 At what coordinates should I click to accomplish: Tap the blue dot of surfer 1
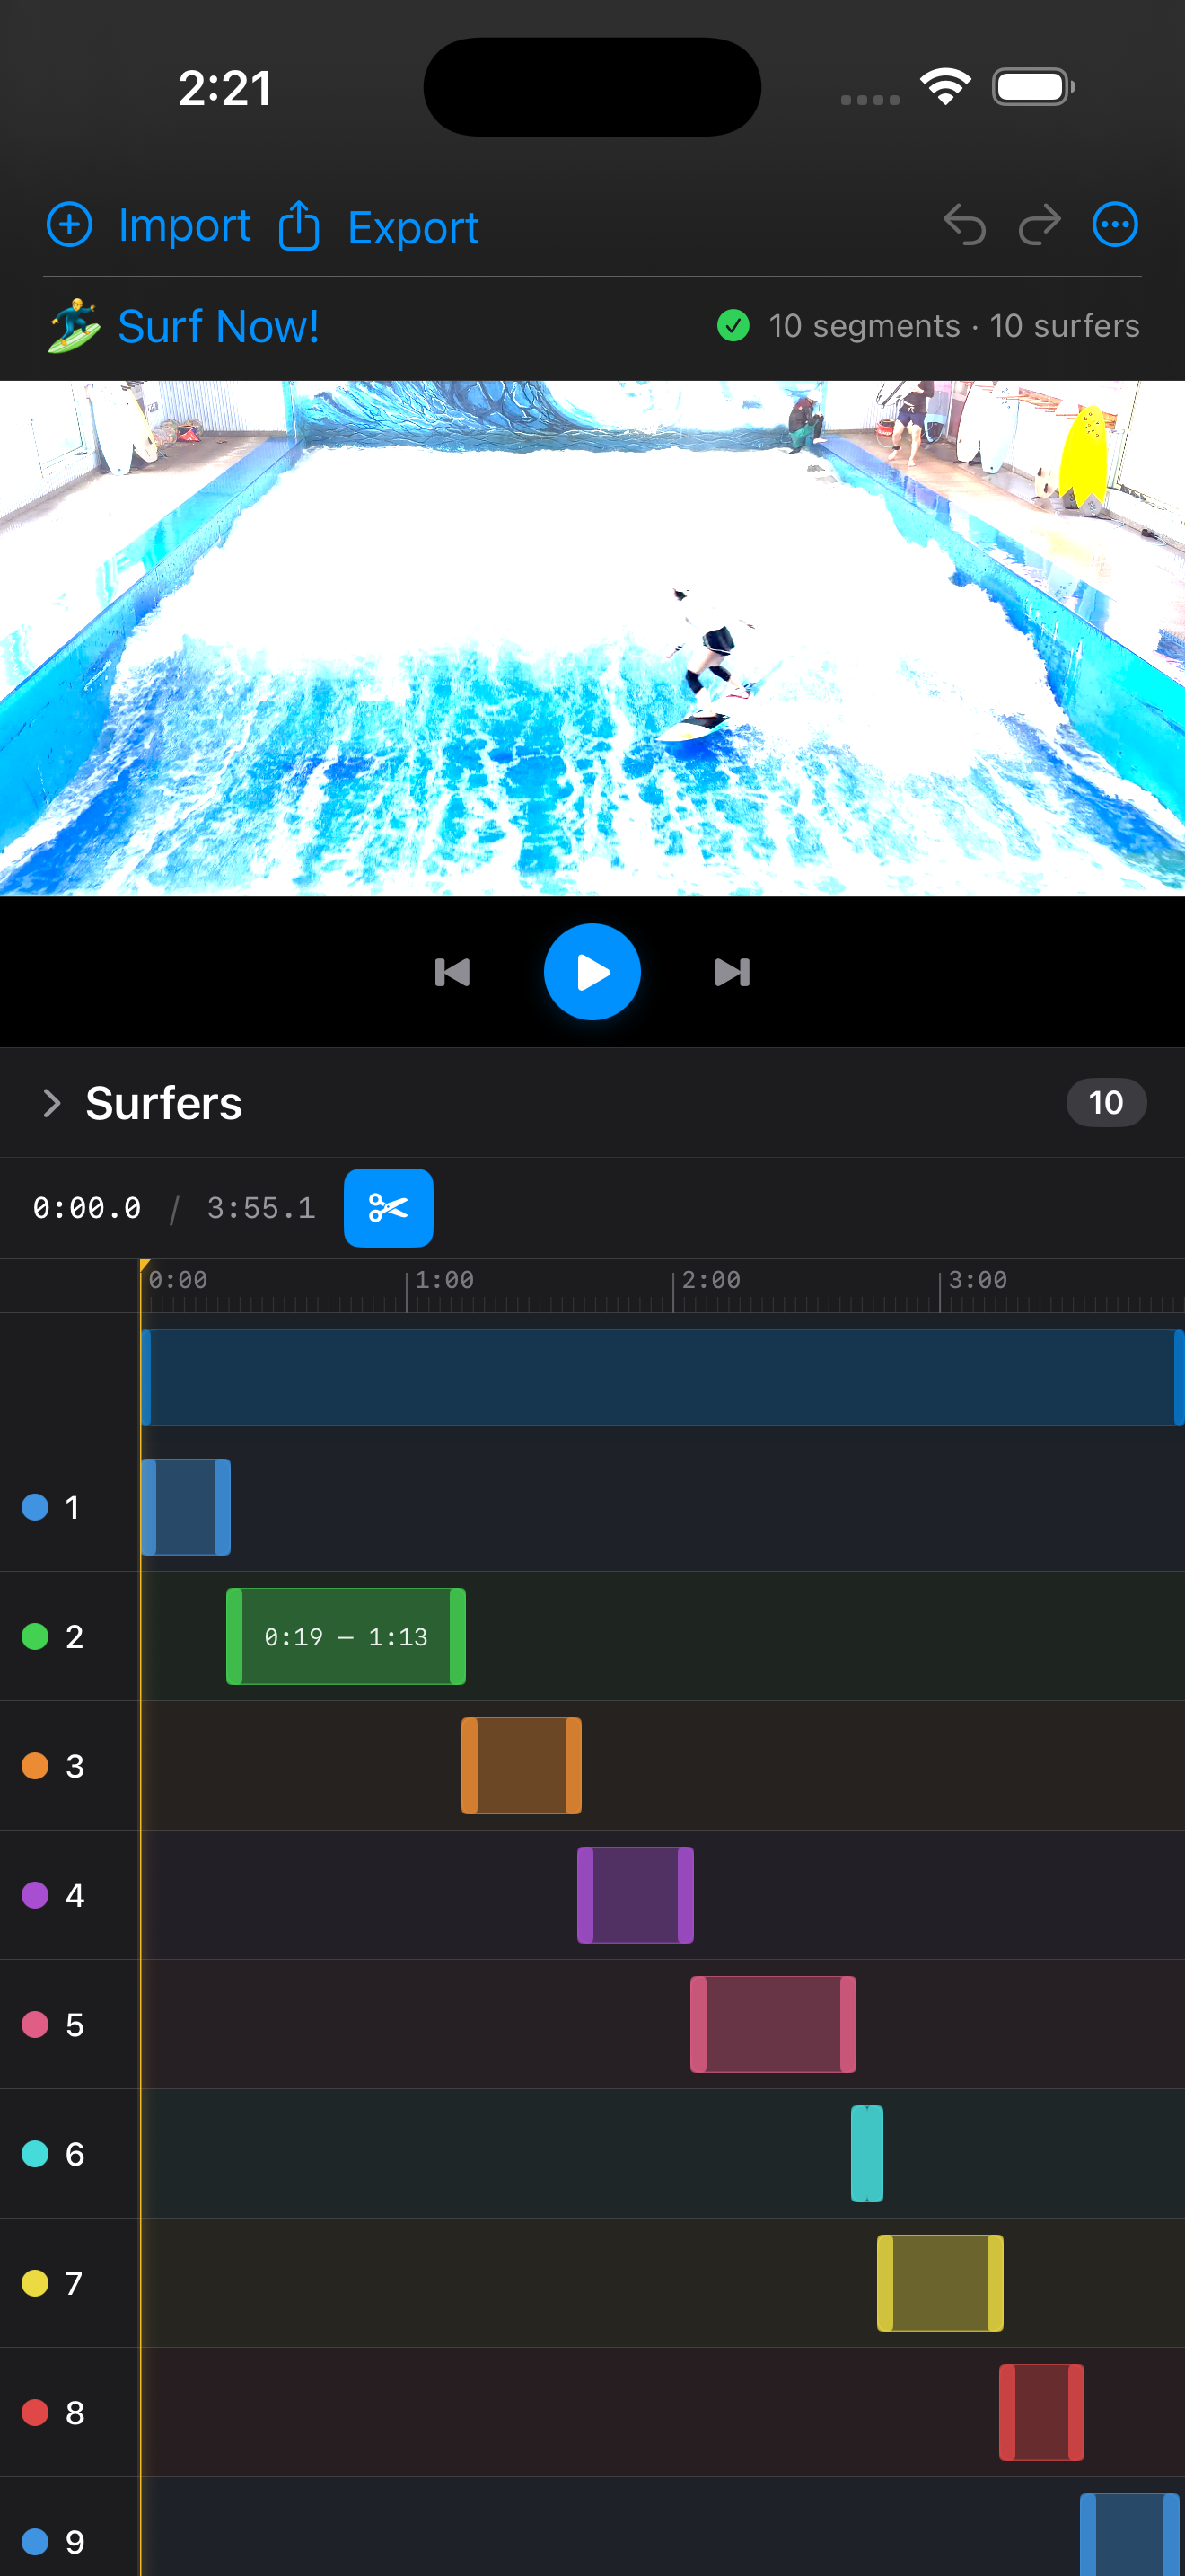click(x=35, y=1507)
